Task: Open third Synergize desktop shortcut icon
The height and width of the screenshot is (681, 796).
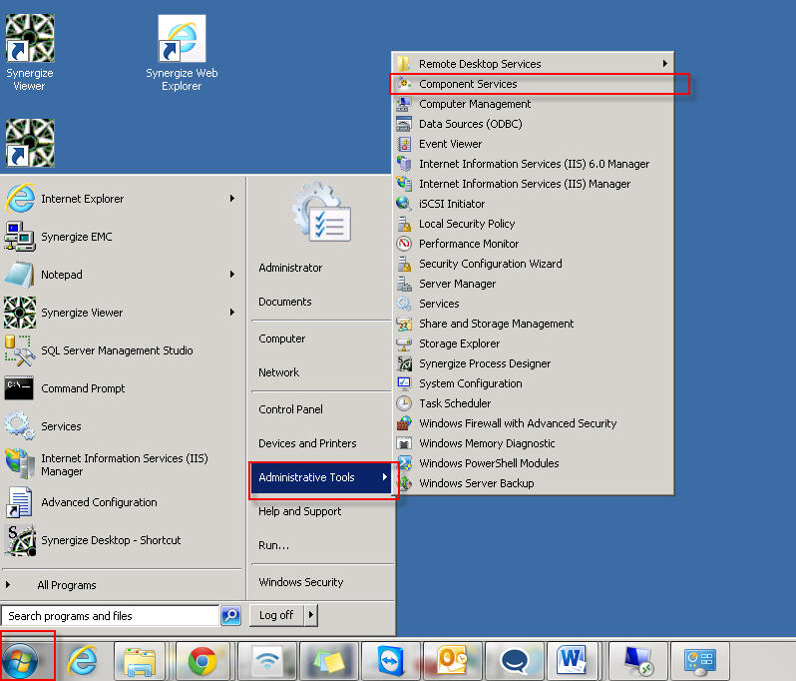Action: [30, 143]
